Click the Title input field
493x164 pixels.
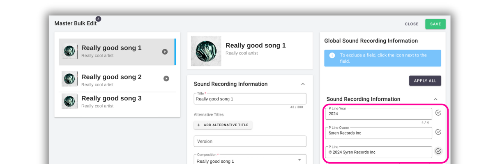tap(250, 99)
